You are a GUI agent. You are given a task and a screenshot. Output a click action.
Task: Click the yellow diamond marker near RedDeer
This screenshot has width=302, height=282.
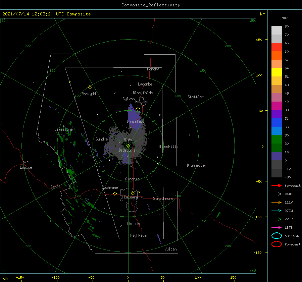coord(138,109)
